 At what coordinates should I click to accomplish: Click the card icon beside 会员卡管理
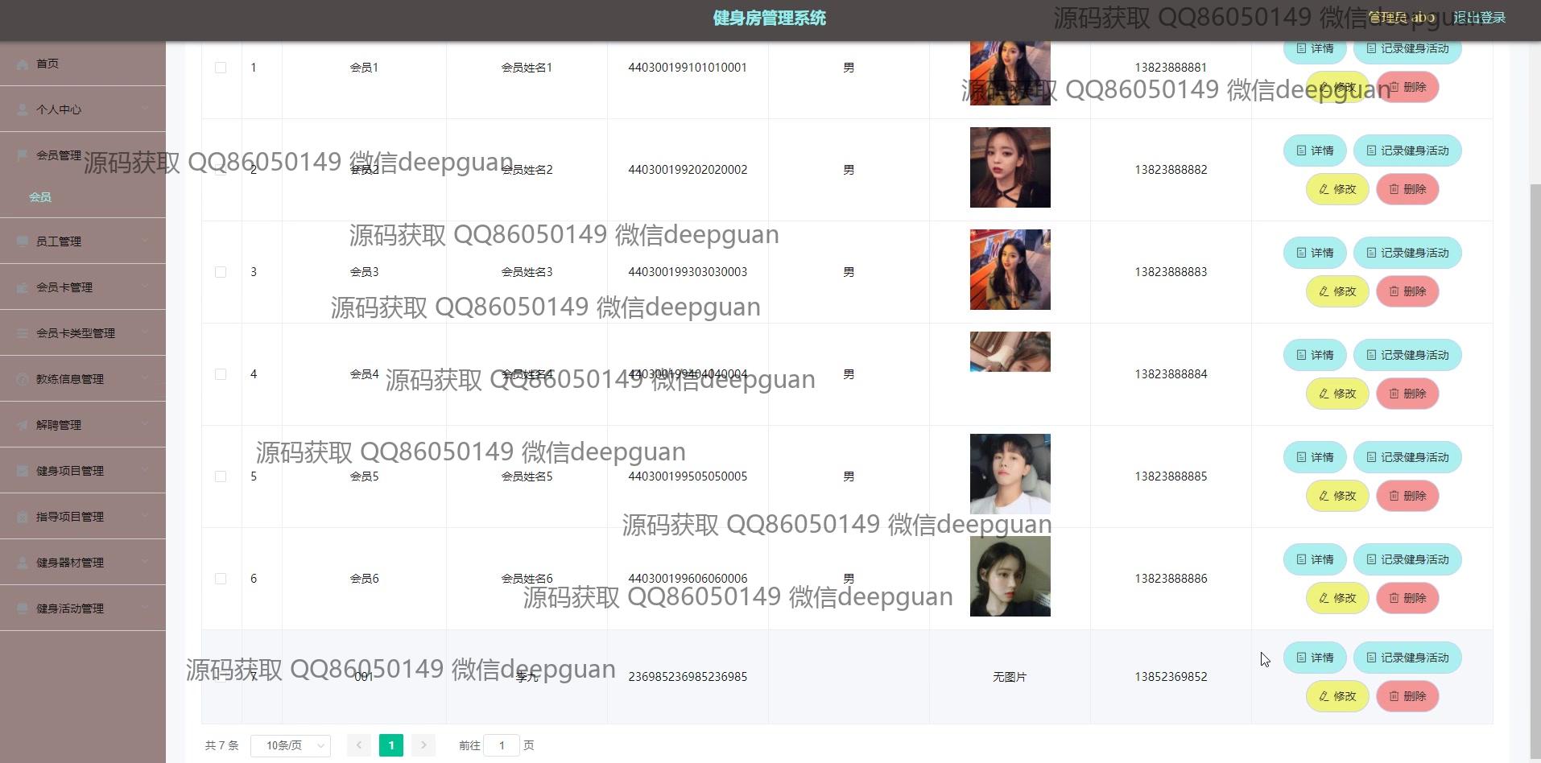23,287
